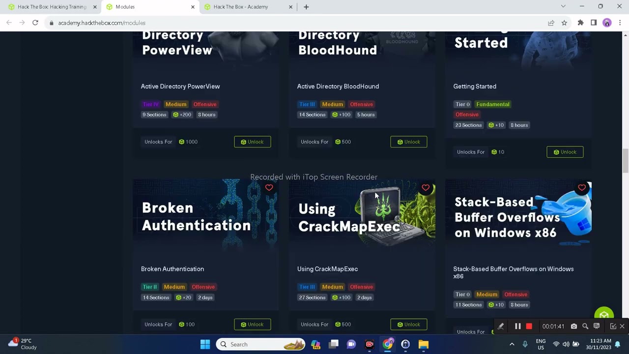The width and height of the screenshot is (629, 354).
Task: Open the Using CrackMapExec banner image
Action: 362,216
